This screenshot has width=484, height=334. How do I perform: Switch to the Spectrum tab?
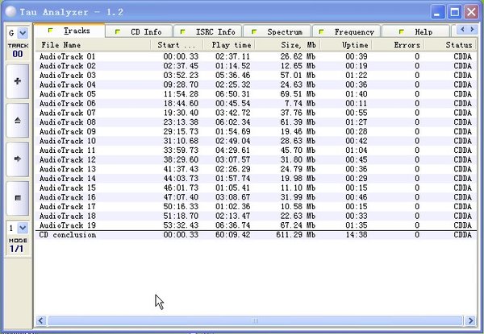[277, 32]
